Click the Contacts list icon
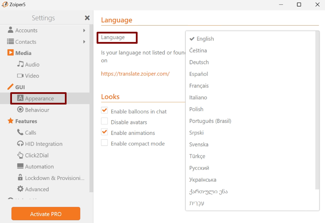Screen dimensions: 325x223 [10, 42]
